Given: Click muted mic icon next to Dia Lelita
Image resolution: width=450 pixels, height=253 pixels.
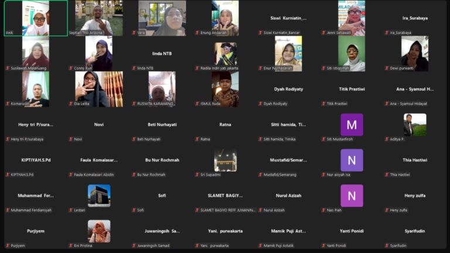Looking at the screenshot, I should (x=70, y=104).
